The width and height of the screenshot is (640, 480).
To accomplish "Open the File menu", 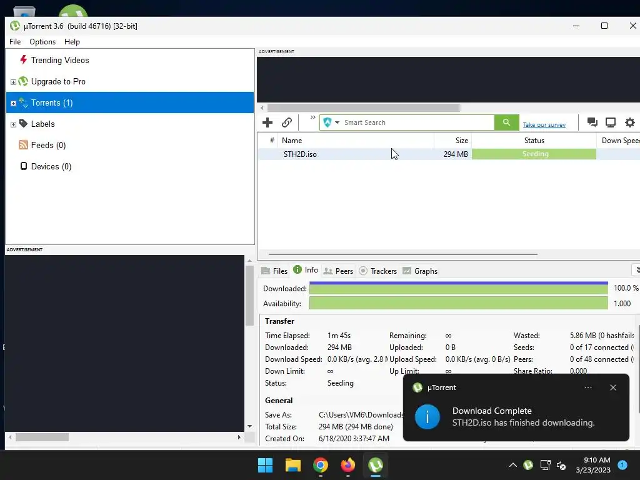I will click(15, 42).
